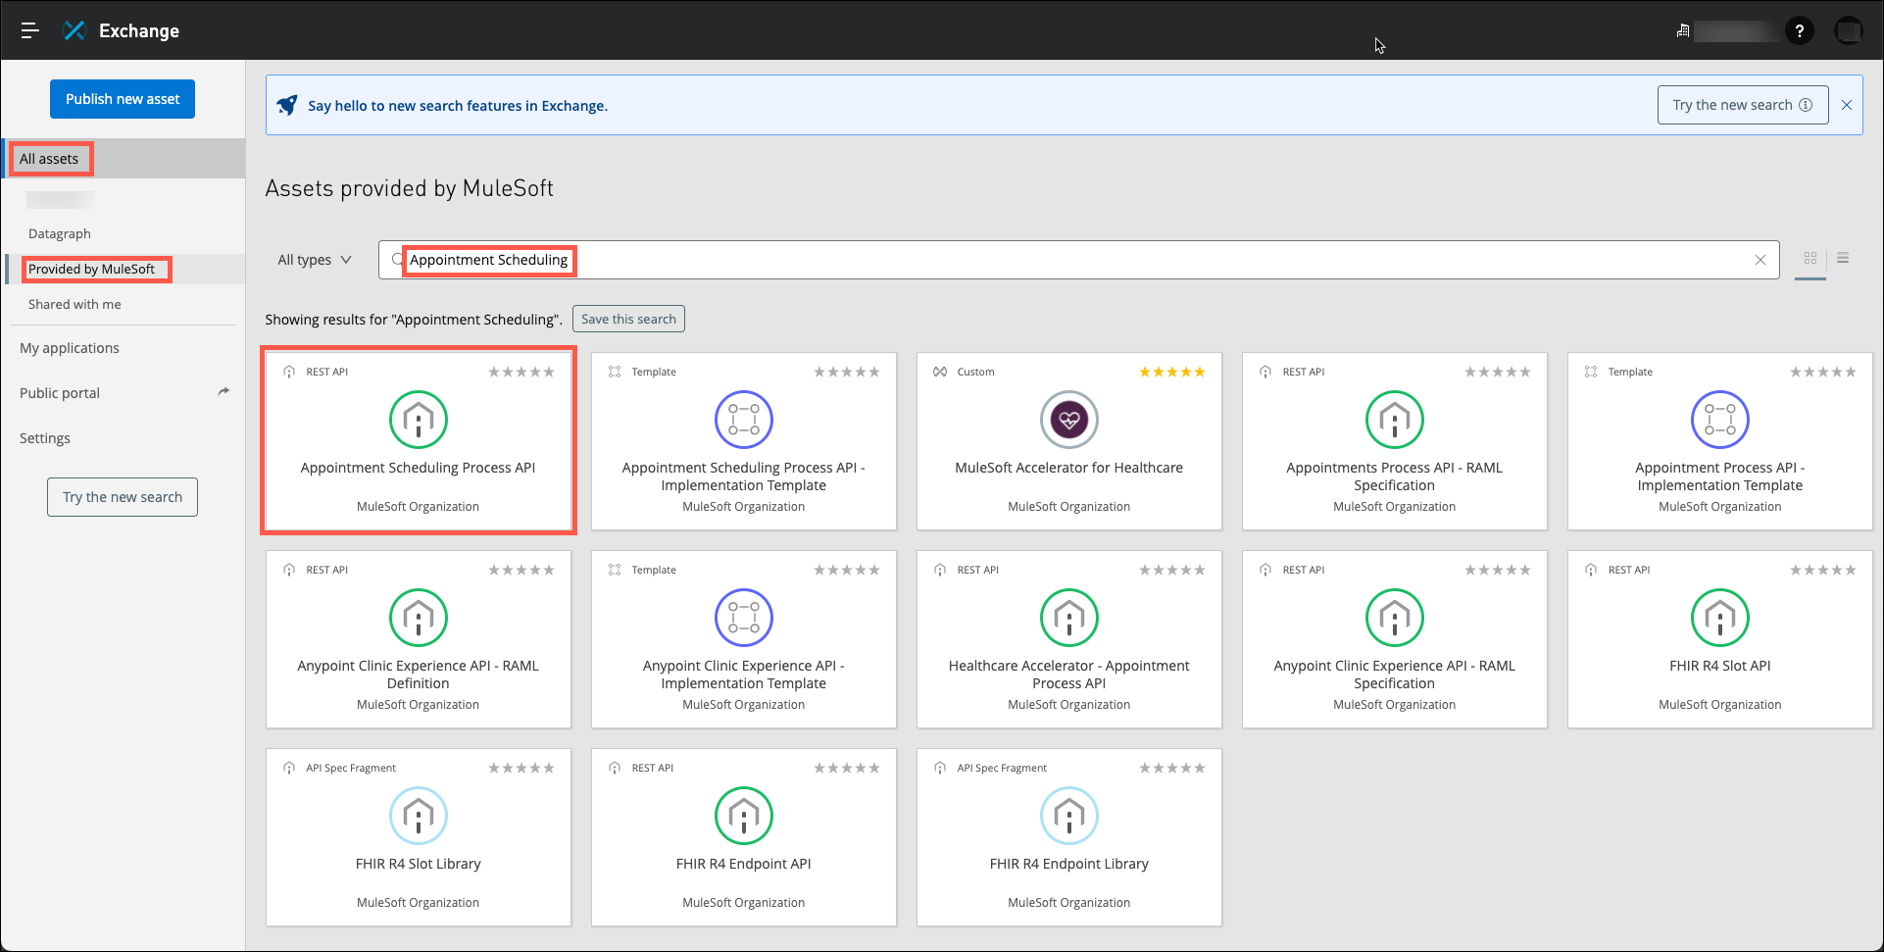Open FHIR R4 Endpoint API icon
Viewport: 1884px width, 952px height.
[x=744, y=816]
